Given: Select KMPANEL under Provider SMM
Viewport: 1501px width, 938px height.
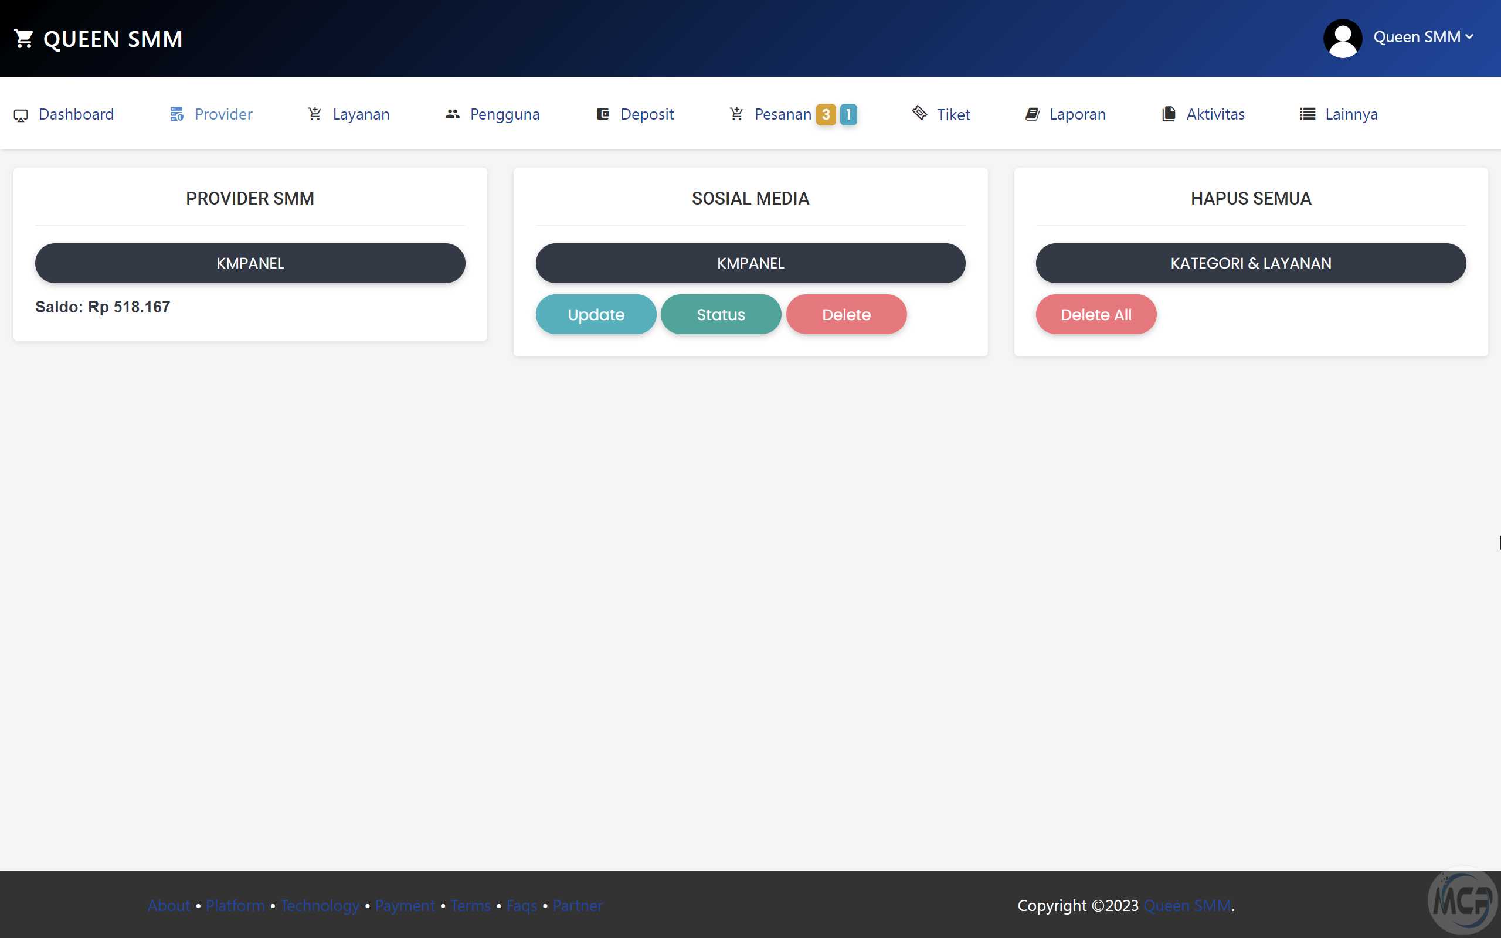Looking at the screenshot, I should click(x=250, y=263).
